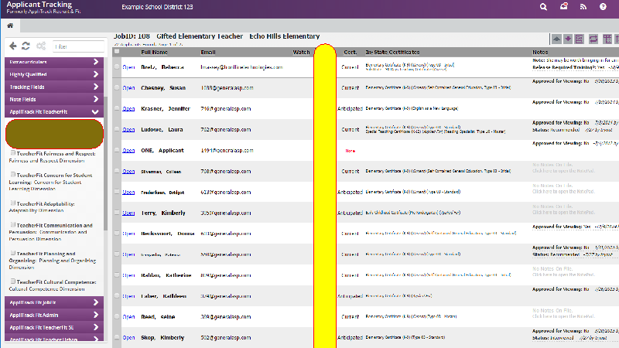Screen dimensions: 619x348
Task: Expand the AppliTrack Fit JobFit section
Action: coord(54,302)
